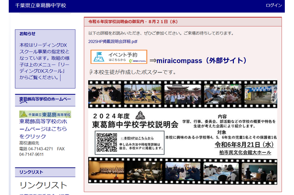Viewport: 294px width, 195px height.
Task: Click the phone number 04-7143-4271 text
Action: coord(40,149)
